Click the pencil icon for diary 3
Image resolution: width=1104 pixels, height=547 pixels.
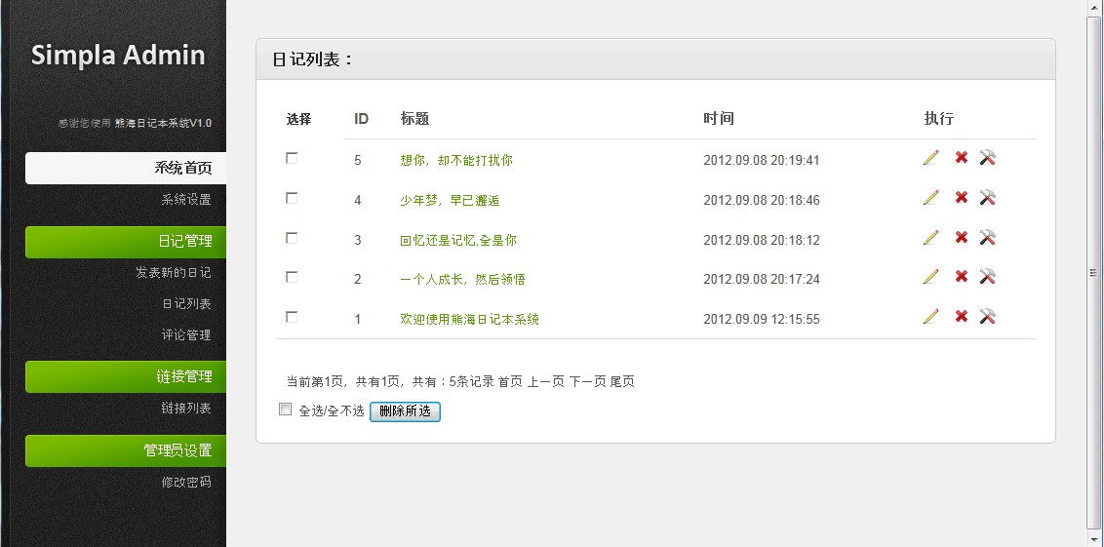(930, 238)
